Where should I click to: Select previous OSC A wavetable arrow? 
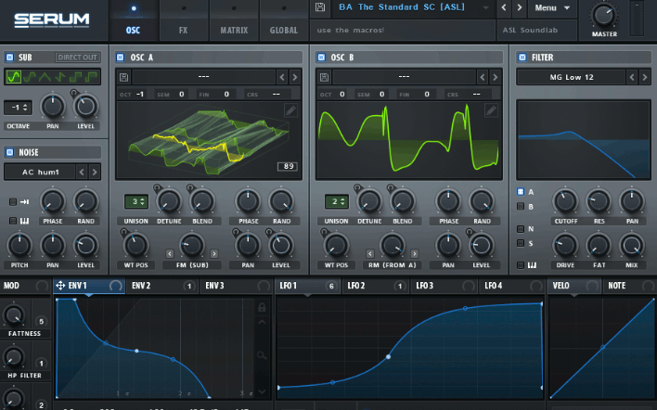[282, 77]
